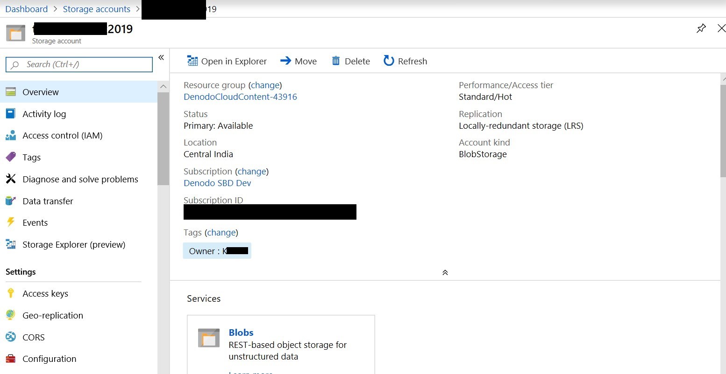Click the Delete toolbar label
Screen dimensions: 726x374
(357, 61)
